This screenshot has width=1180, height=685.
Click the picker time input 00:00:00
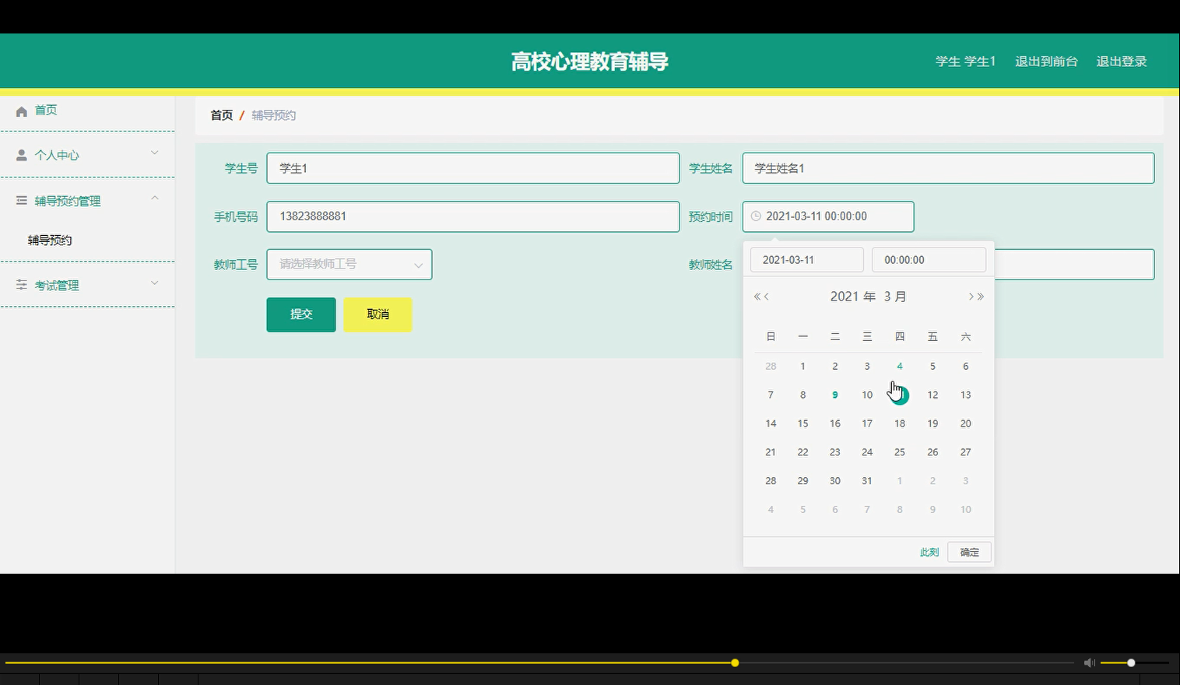[x=929, y=260]
